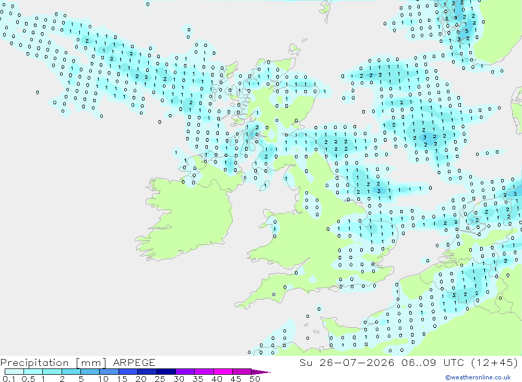Click the swatch between 45 and 50

(242, 372)
